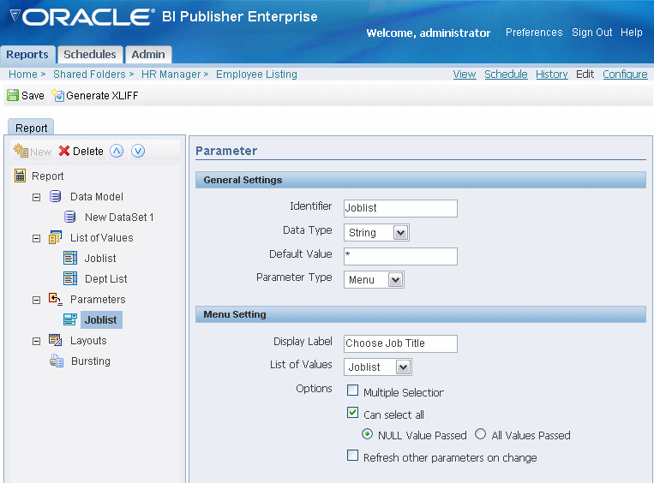Click the Report calculator icon
This screenshot has width=654, height=483.
coord(20,176)
